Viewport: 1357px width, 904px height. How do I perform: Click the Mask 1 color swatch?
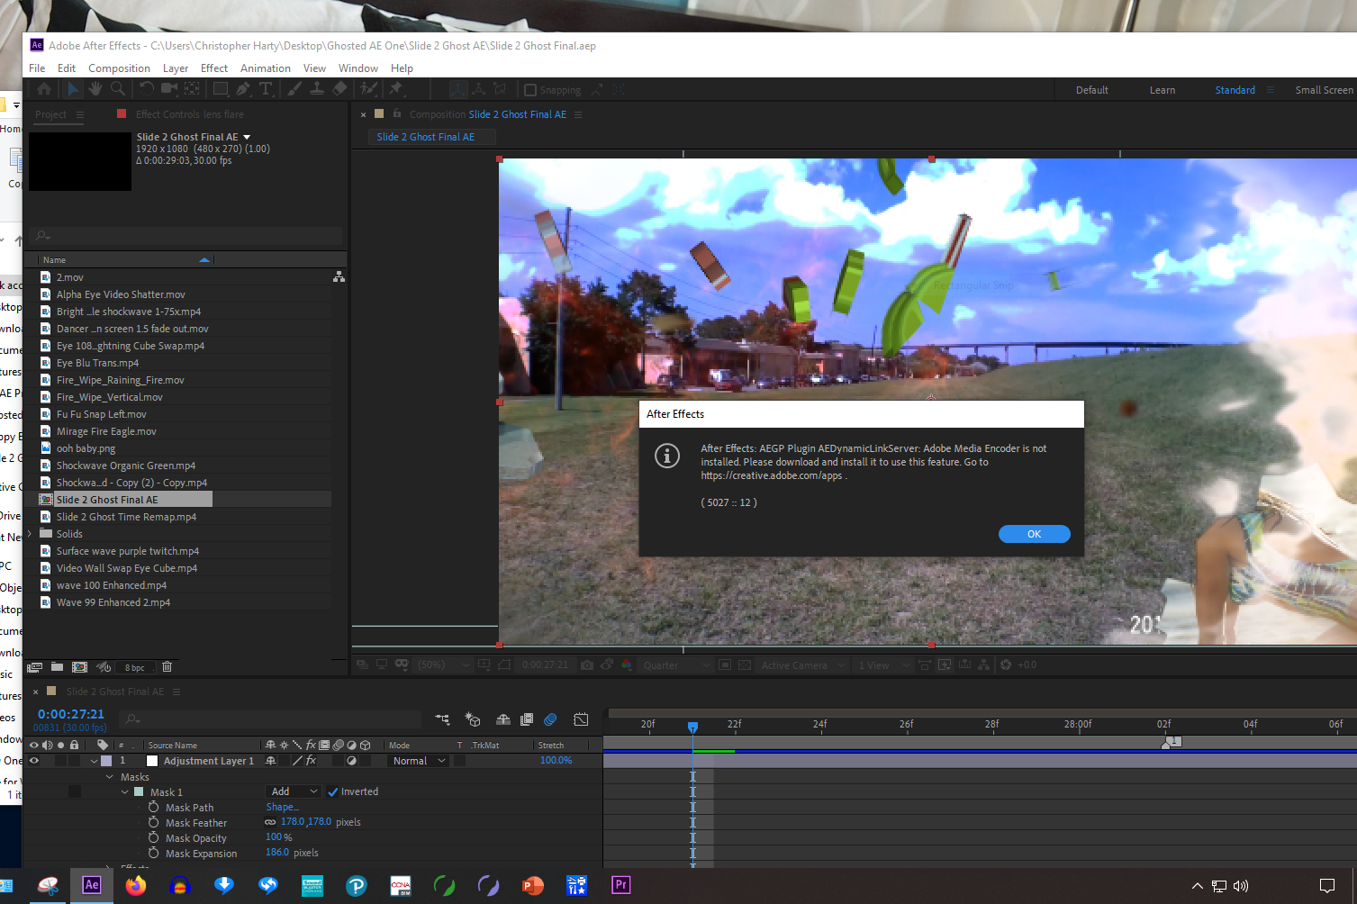coord(138,791)
